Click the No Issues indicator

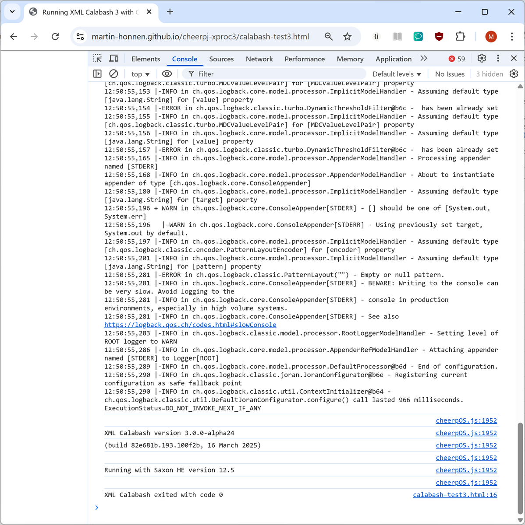pos(450,74)
